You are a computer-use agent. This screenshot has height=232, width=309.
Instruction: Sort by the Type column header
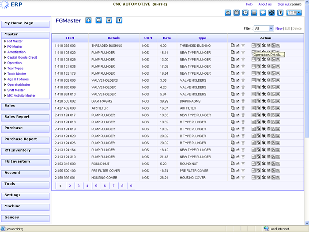tap(202, 38)
